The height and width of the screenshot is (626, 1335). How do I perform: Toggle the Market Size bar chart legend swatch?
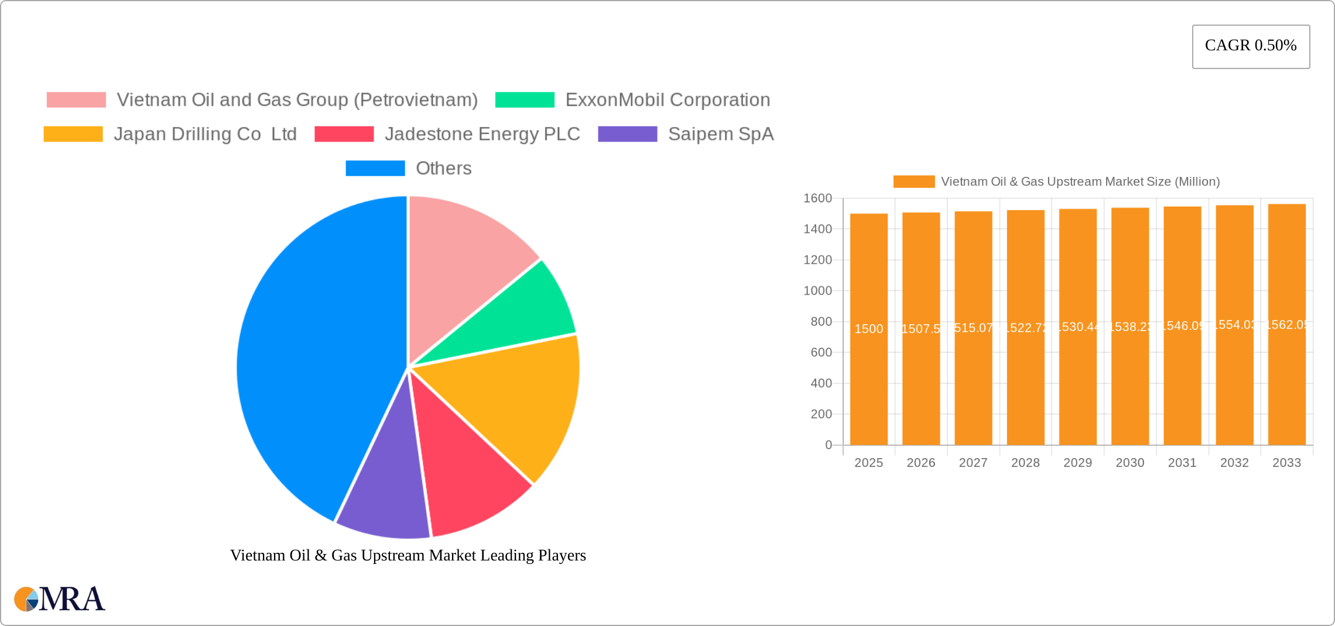click(x=914, y=182)
